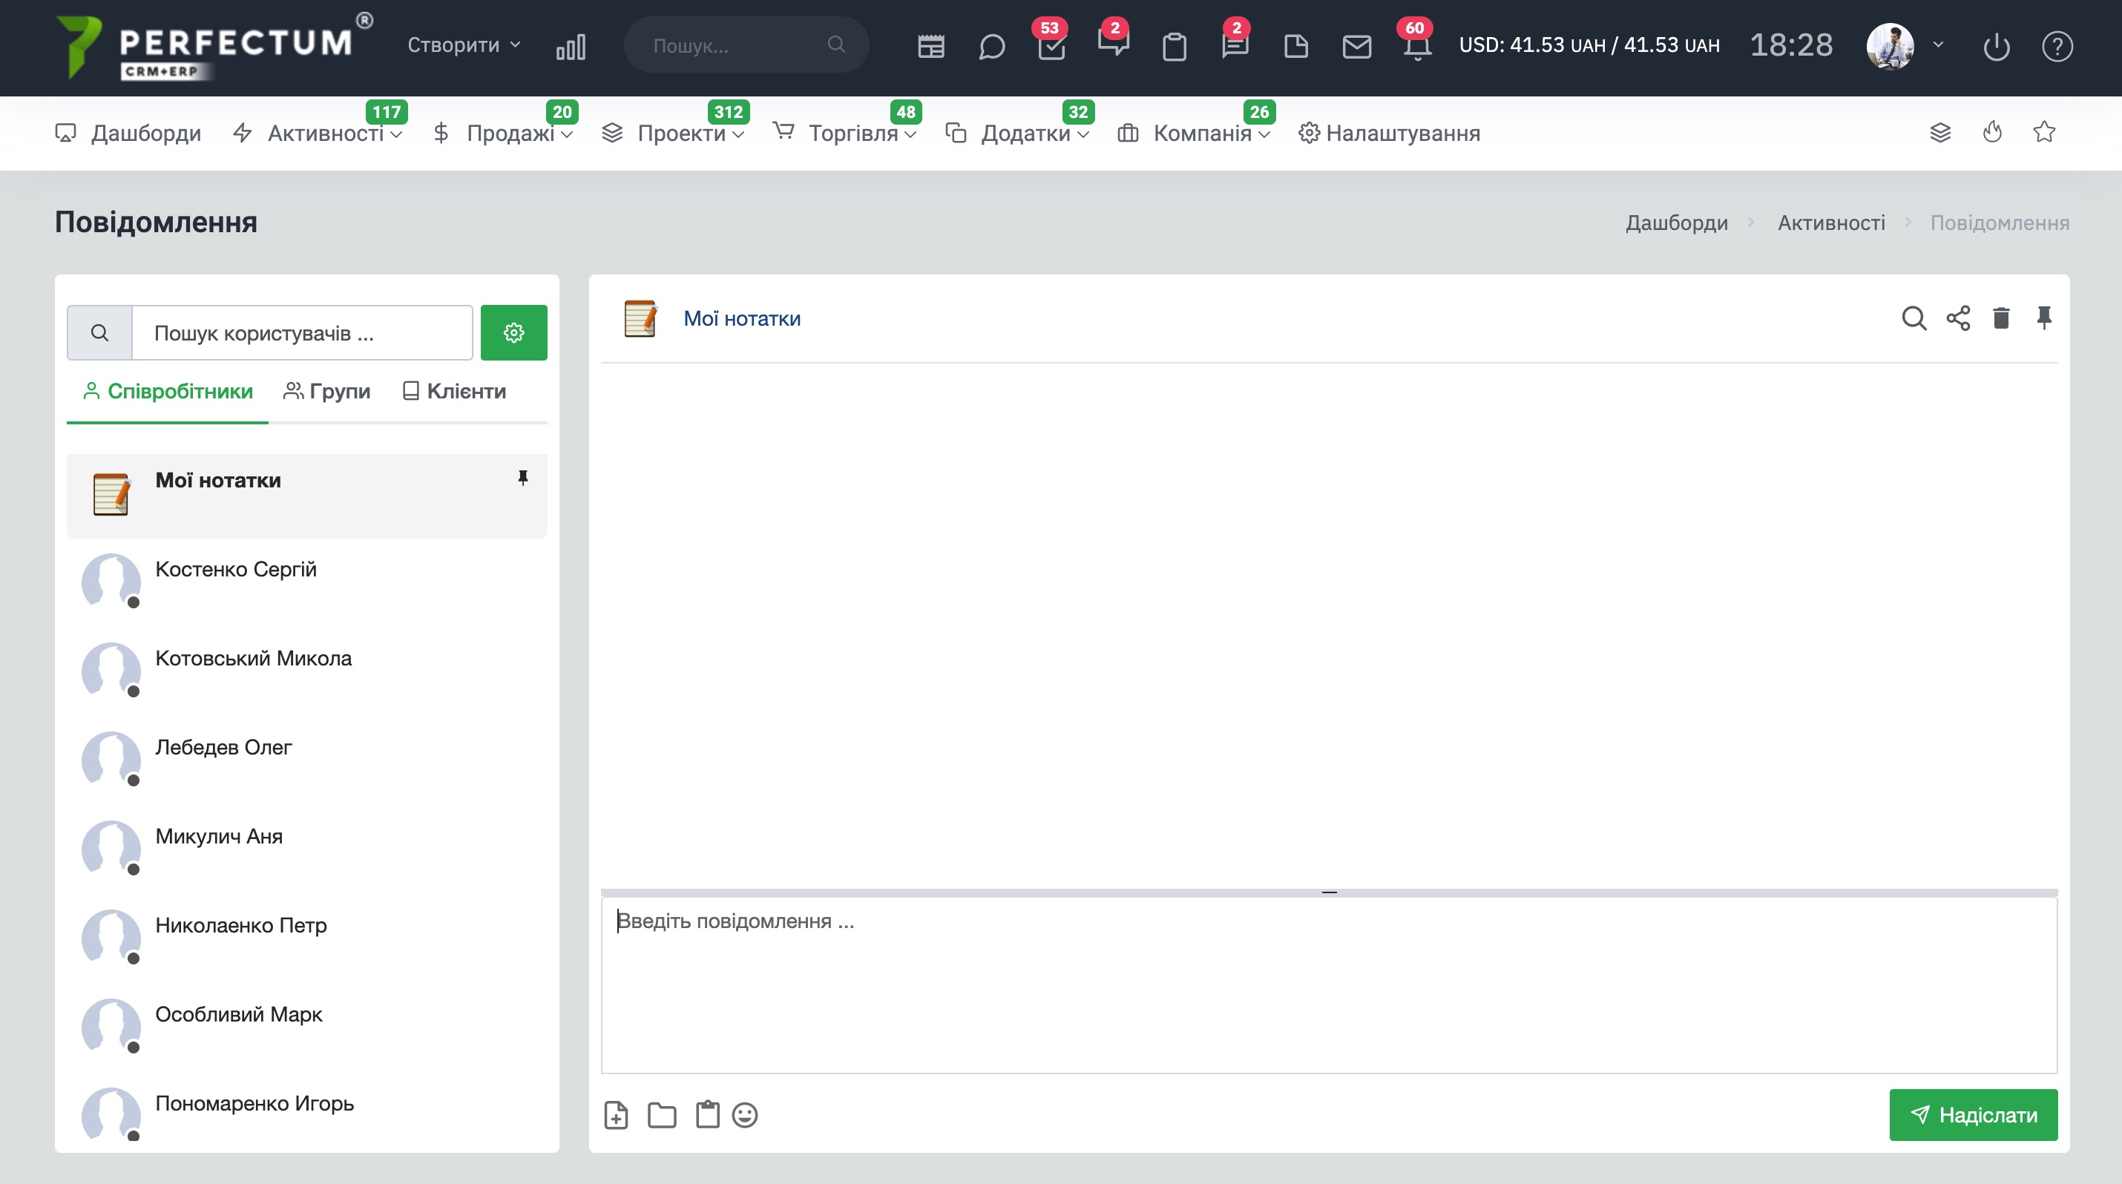Open notifications bell with badge 60
2122x1184 pixels.
(1418, 46)
